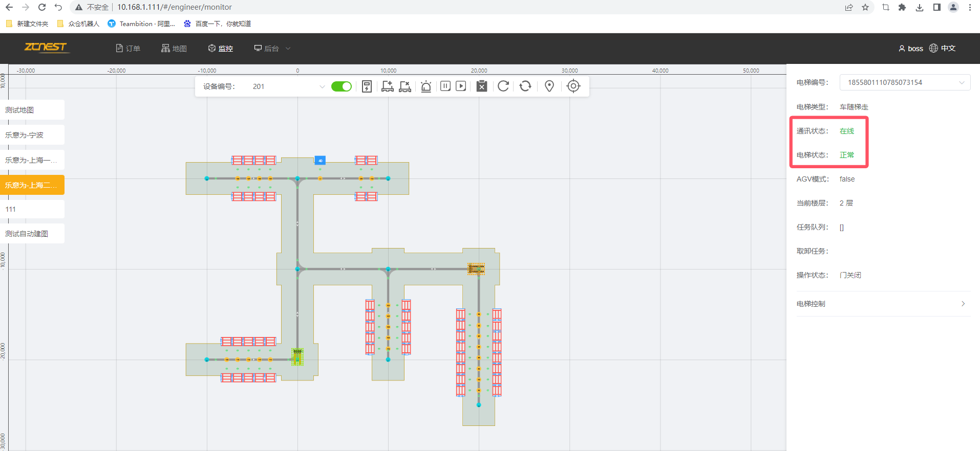Viewport: 980px width, 451px height.
Task: Click the add pallet icon
Action: click(388, 86)
